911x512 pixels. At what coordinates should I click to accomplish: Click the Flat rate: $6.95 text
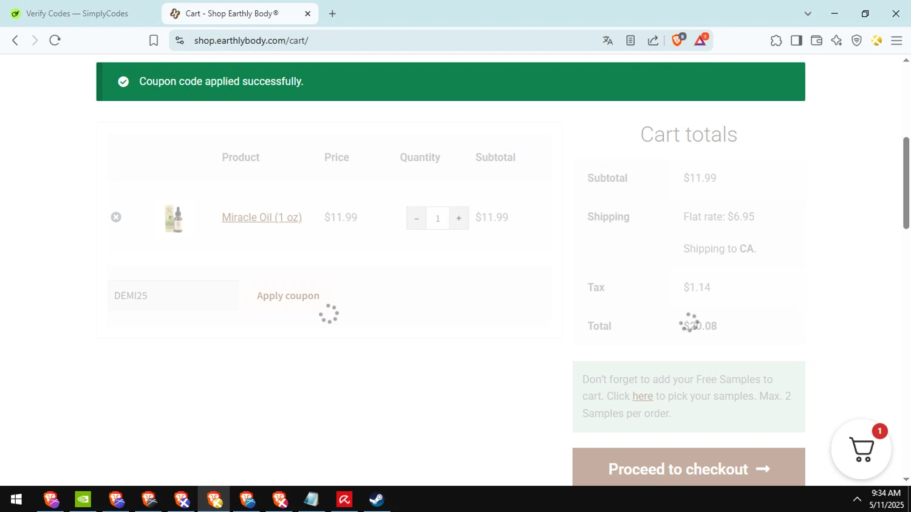[x=718, y=217]
